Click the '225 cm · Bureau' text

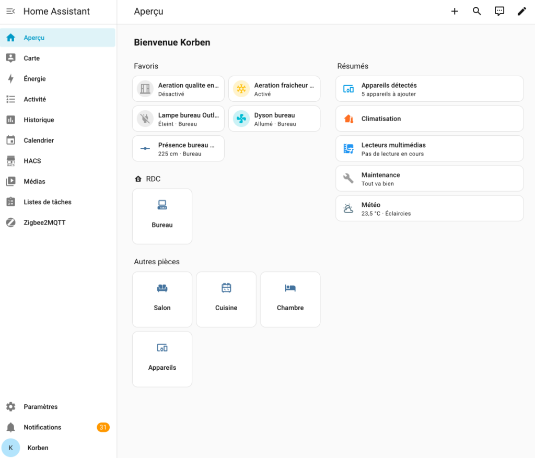click(x=180, y=154)
